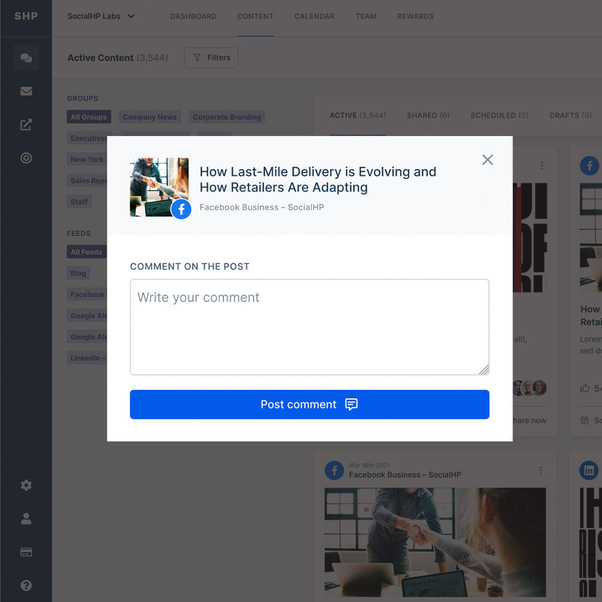Open the Filters button

click(212, 57)
